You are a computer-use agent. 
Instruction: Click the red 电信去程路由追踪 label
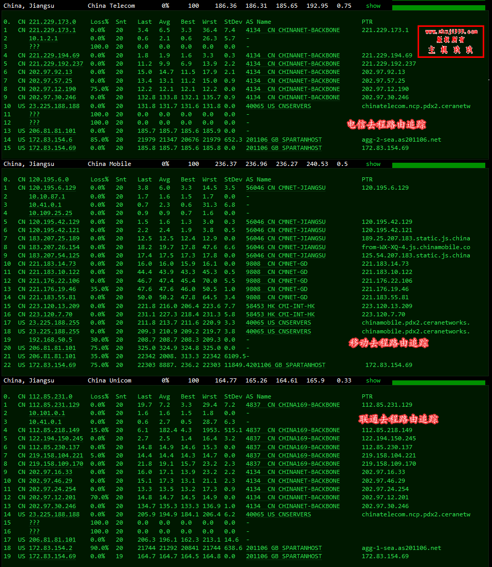click(x=387, y=125)
